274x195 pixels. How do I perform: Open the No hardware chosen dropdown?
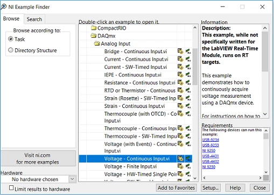[72, 179]
